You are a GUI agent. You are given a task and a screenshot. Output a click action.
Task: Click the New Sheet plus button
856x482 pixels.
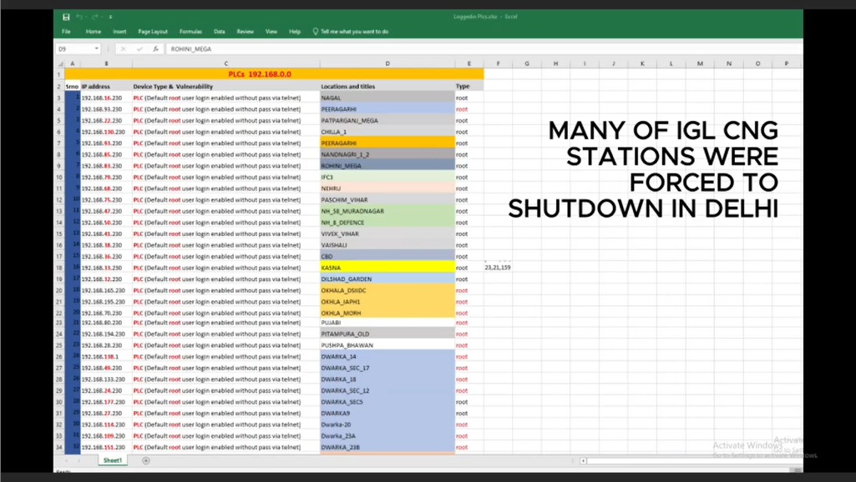tap(146, 460)
